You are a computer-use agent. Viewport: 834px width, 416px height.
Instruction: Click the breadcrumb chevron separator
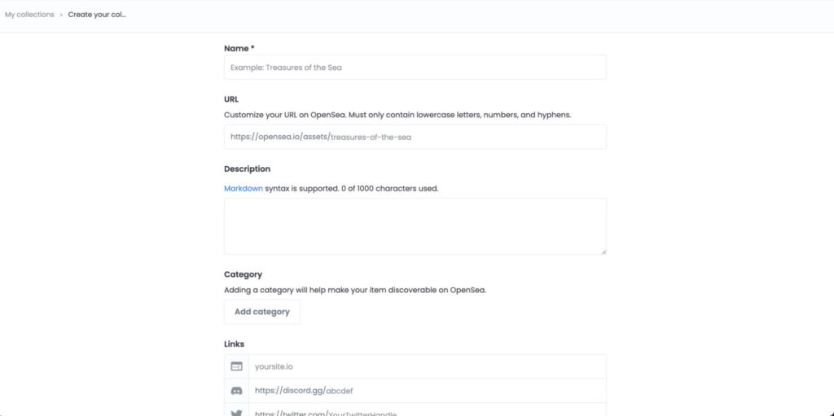(x=61, y=15)
